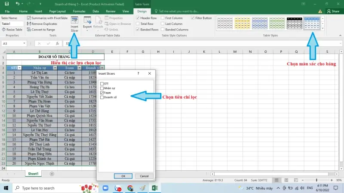Click the Resize Table icon
This screenshot has width=344, height=193.
[x=3, y=30]
